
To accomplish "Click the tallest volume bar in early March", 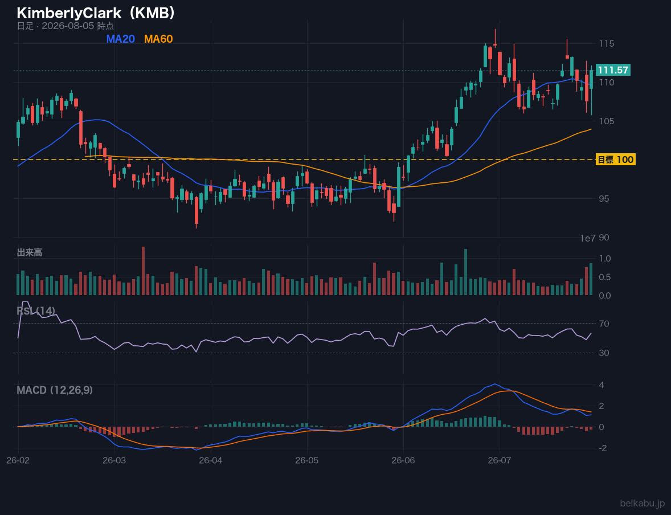I will pos(144,271).
